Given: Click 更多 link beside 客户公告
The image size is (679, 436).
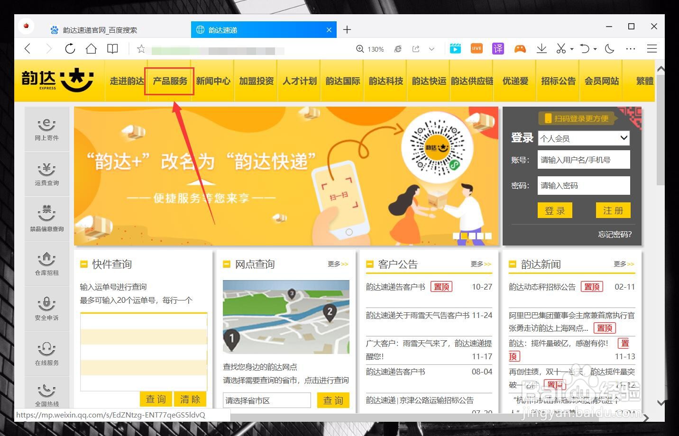Looking at the screenshot, I should [481, 264].
